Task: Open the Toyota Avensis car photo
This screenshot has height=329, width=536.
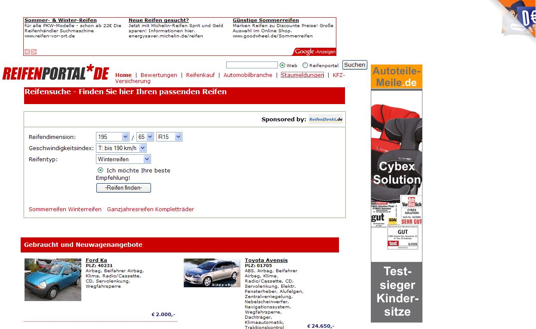Action: click(x=212, y=273)
